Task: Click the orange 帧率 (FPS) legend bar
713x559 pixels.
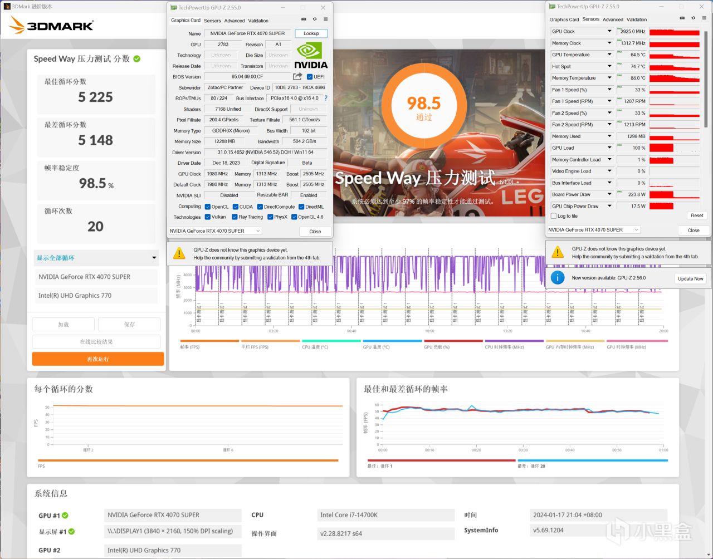Action: click(x=209, y=341)
